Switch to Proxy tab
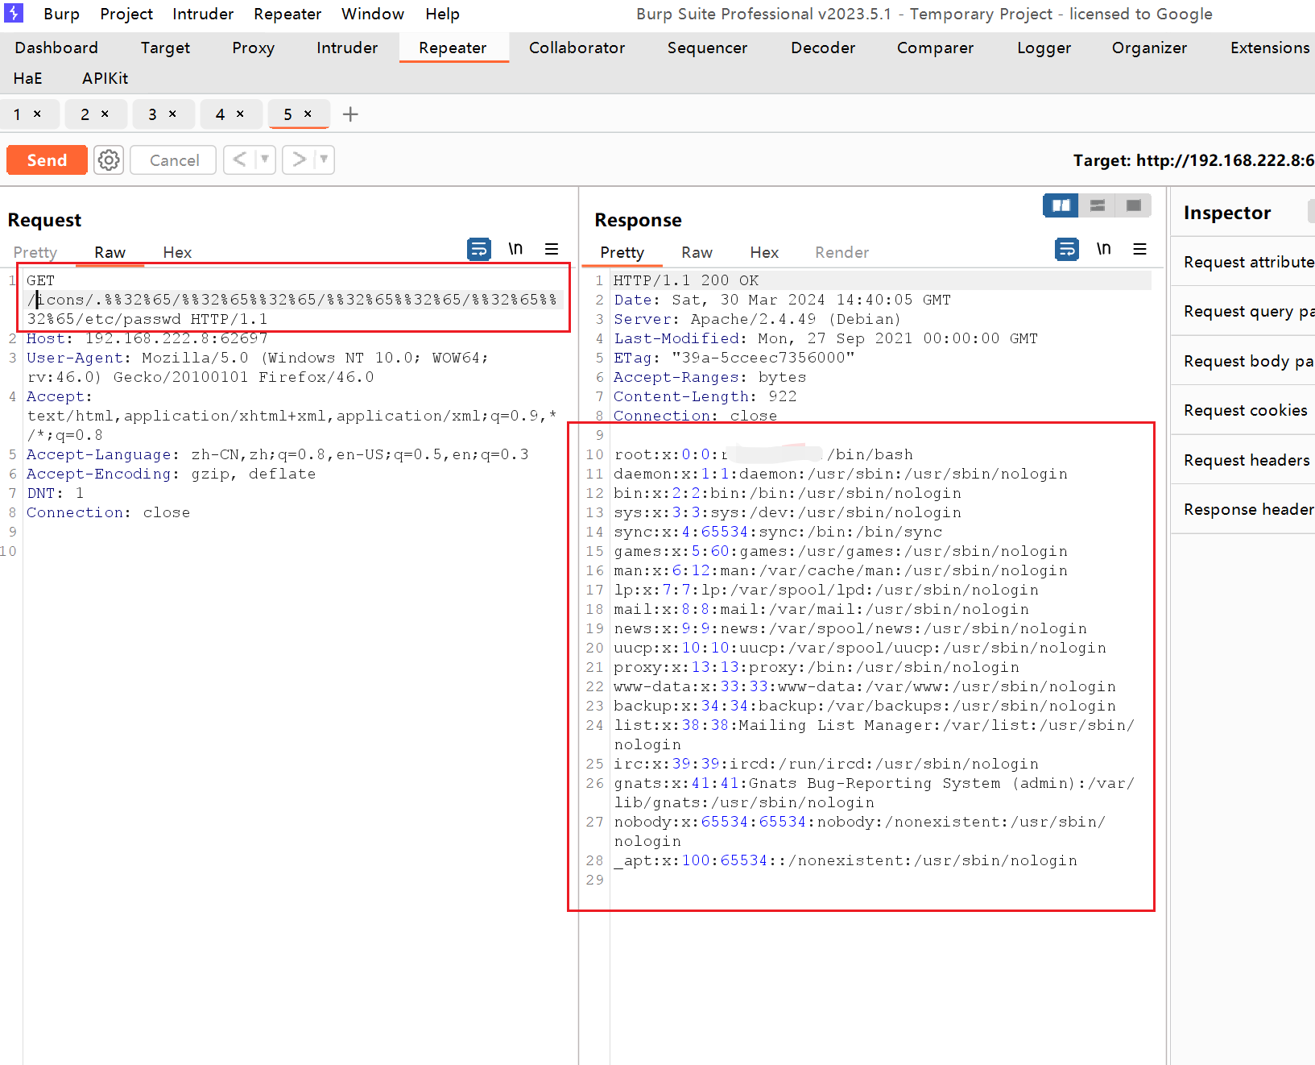1315x1065 pixels. (253, 48)
